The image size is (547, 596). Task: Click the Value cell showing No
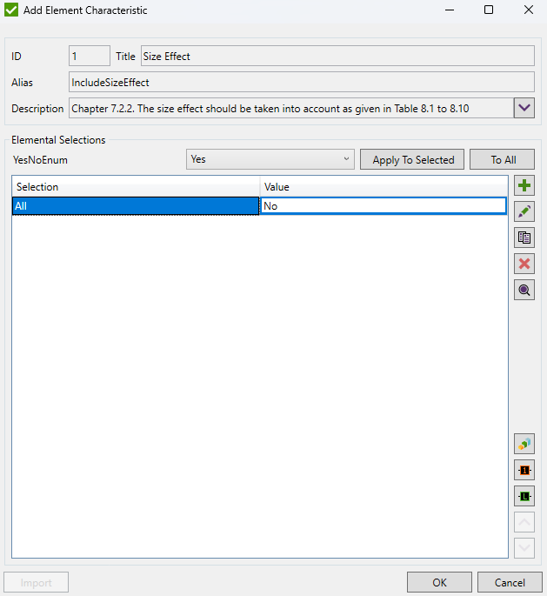point(384,206)
